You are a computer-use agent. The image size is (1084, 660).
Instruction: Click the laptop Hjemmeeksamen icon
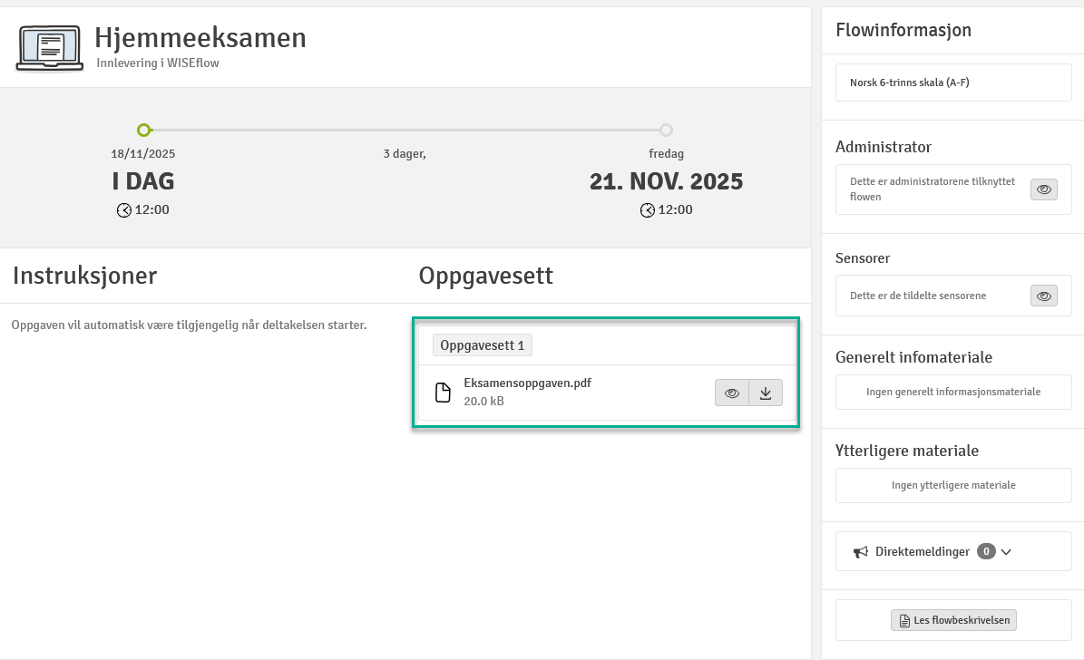[50, 48]
